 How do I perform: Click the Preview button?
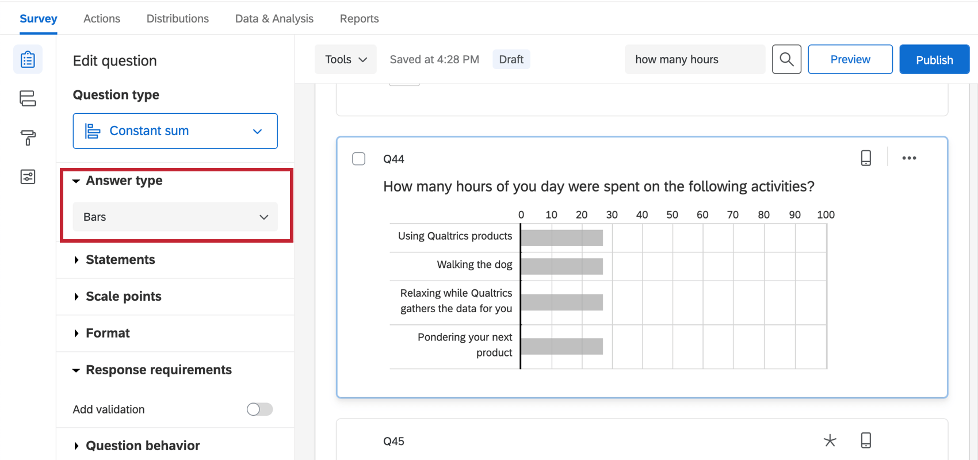point(850,60)
